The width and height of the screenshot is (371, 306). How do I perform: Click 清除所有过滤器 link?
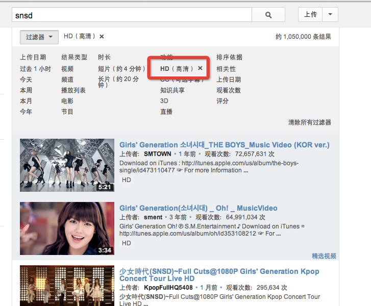click(309, 122)
